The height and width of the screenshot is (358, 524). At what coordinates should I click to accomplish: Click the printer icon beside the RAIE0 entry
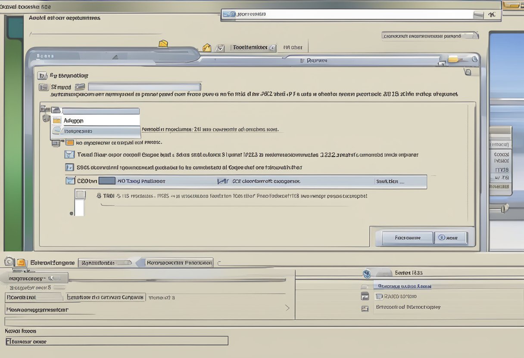(x=365, y=296)
